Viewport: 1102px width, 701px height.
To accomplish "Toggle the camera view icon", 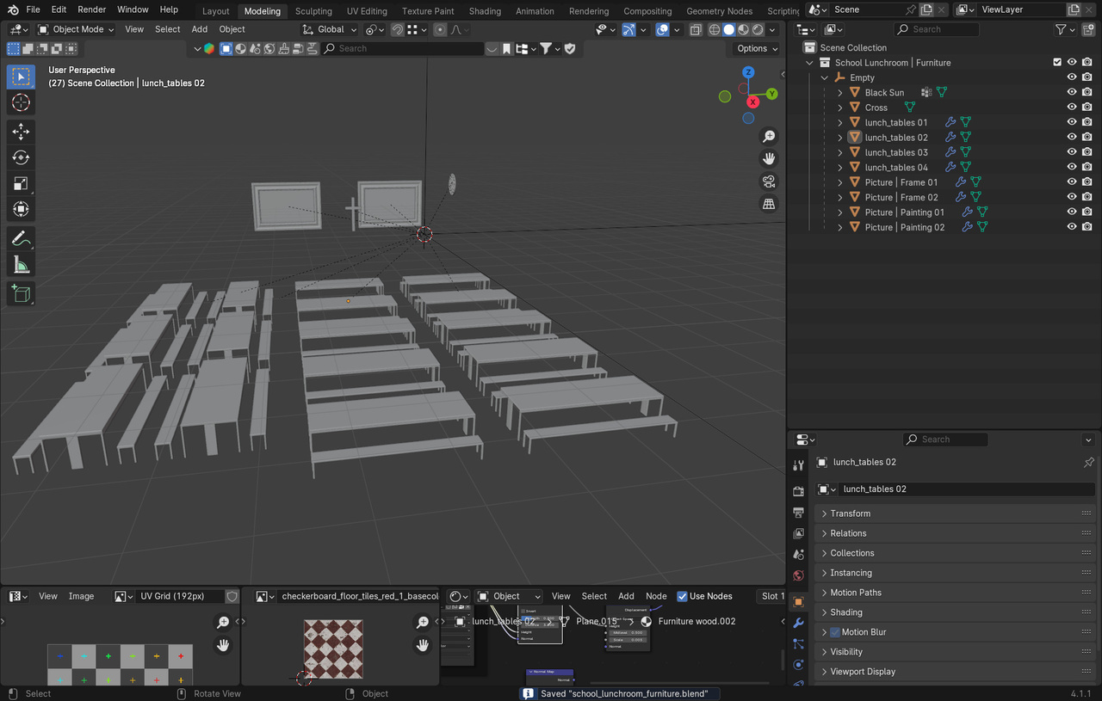I will click(769, 181).
